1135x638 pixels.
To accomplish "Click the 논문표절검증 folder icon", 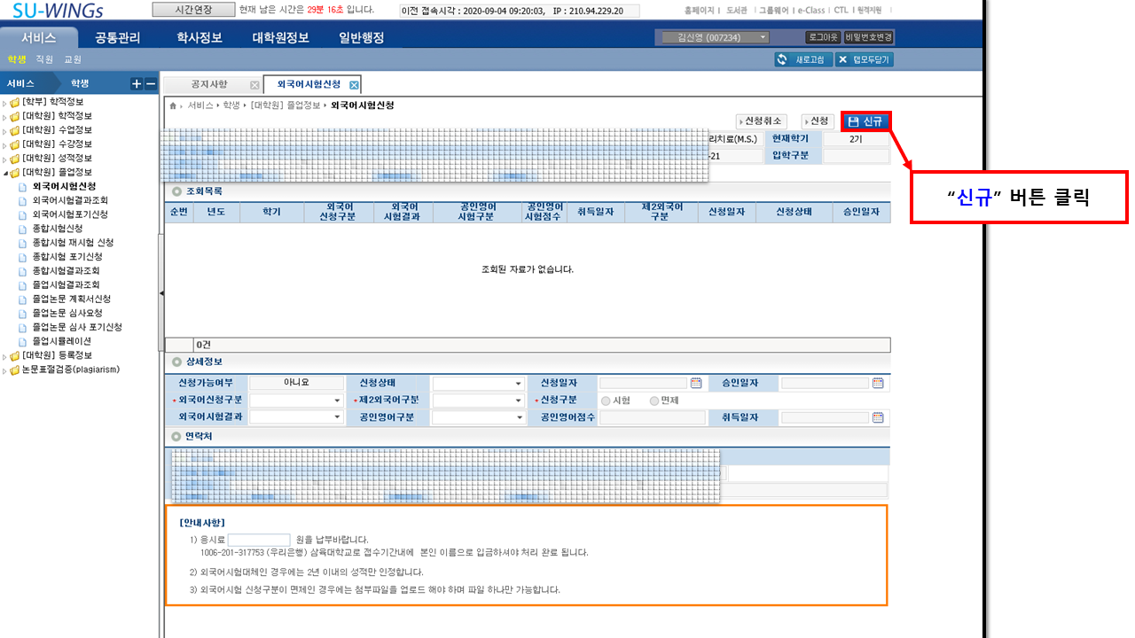I will [14, 370].
